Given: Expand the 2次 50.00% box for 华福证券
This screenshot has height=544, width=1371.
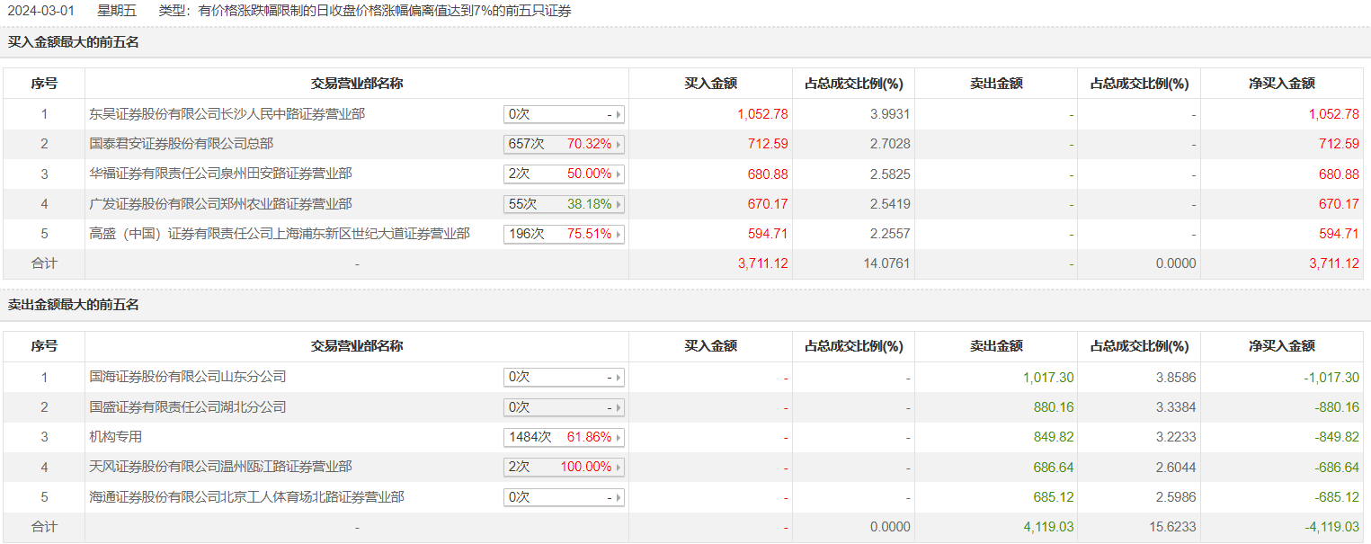Looking at the screenshot, I should pos(564,174).
